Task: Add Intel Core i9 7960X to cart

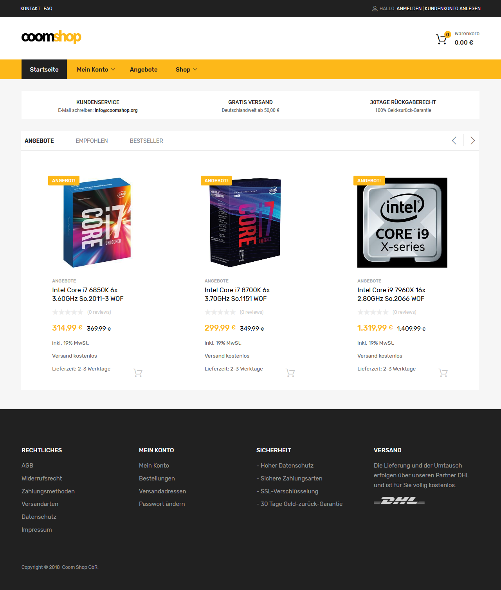Action: pos(443,373)
